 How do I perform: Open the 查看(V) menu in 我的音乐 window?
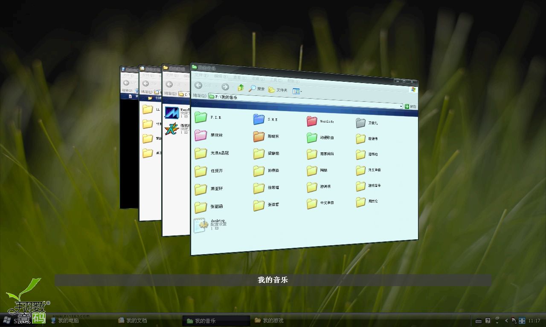pos(240,77)
